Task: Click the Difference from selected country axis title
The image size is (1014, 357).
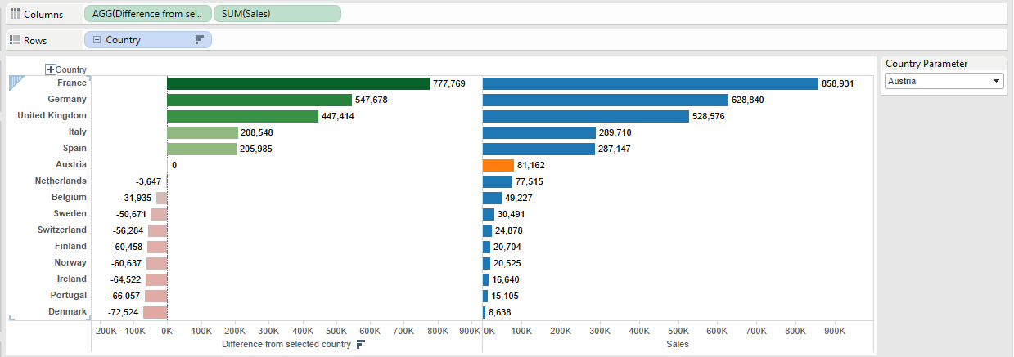Action: [x=286, y=345]
